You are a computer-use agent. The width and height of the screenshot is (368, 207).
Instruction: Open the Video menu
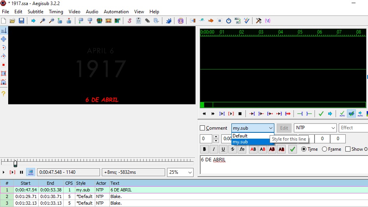[75, 11]
